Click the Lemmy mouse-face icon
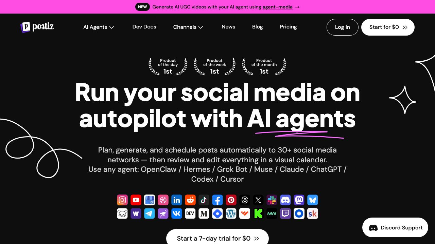Image resolution: width=435 pixels, height=244 pixels. coord(122,213)
